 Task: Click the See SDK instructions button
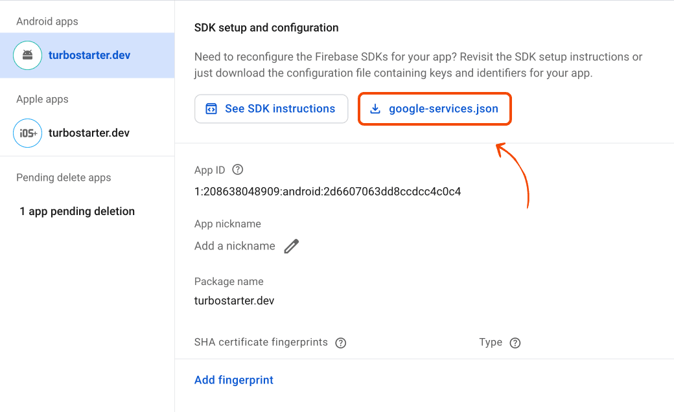click(271, 109)
